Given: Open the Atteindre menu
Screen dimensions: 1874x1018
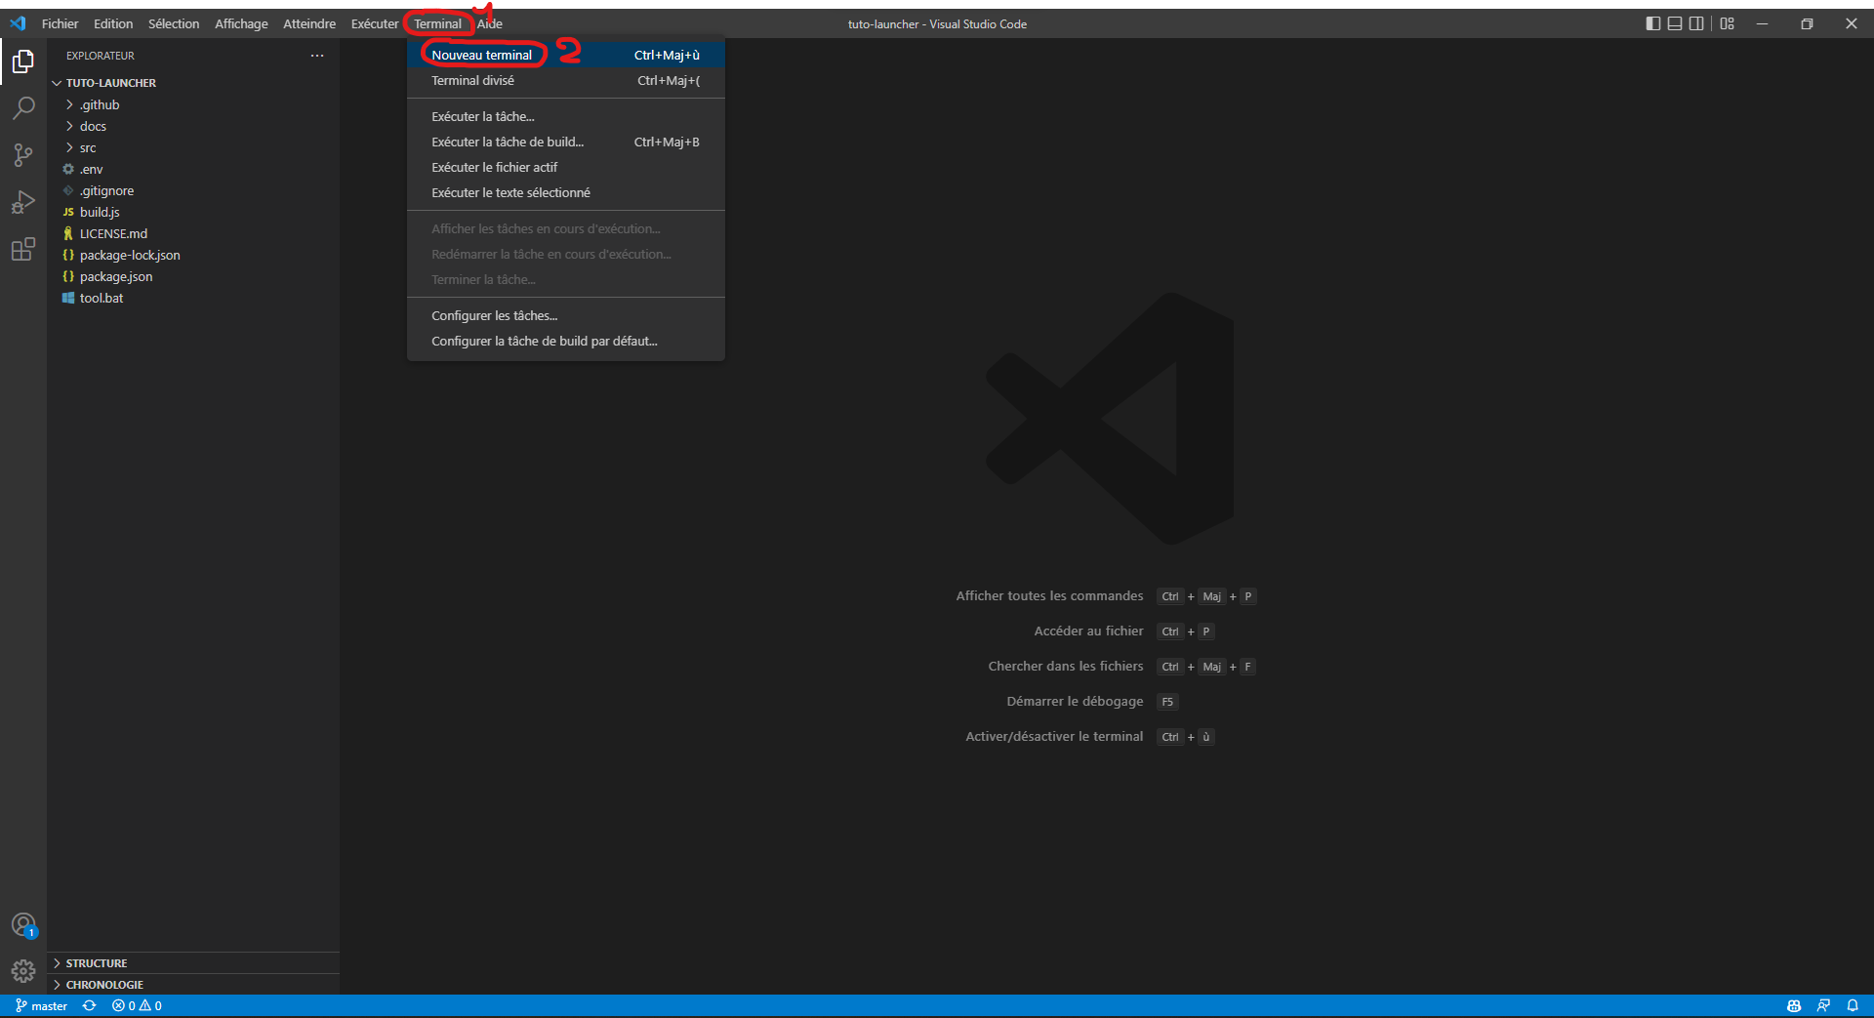Looking at the screenshot, I should pyautogui.click(x=309, y=23).
